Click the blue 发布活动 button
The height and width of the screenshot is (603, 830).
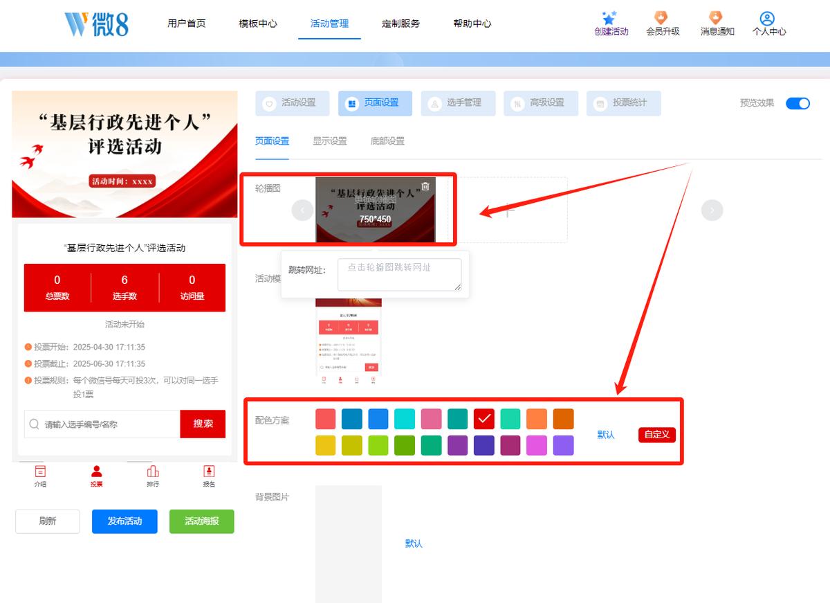[124, 521]
